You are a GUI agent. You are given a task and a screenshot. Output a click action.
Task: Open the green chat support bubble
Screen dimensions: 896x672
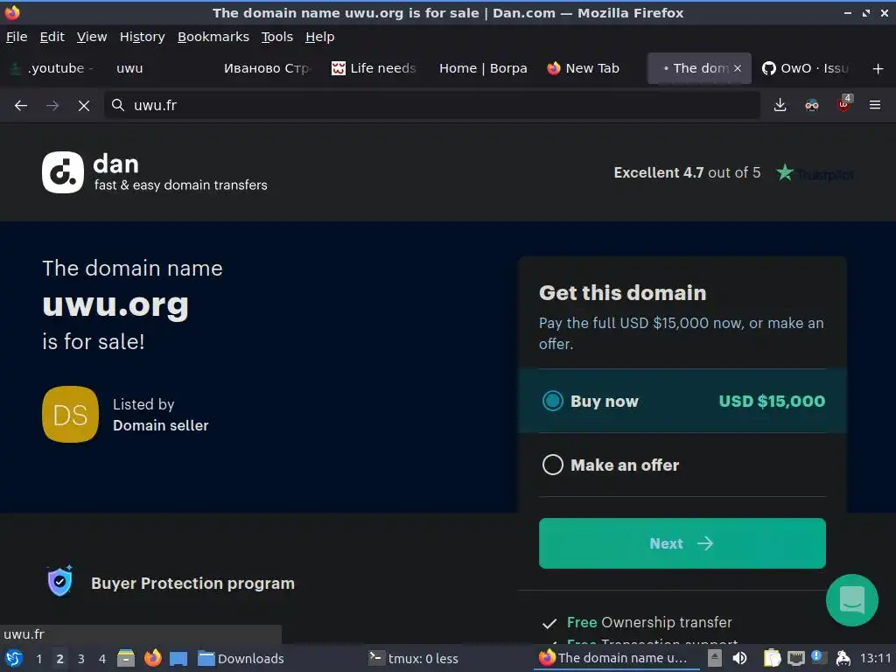852,600
